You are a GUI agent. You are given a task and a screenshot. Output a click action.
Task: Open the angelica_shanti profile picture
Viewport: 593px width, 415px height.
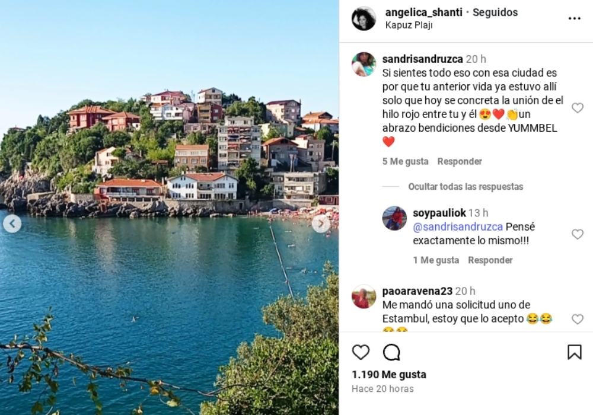tap(364, 18)
